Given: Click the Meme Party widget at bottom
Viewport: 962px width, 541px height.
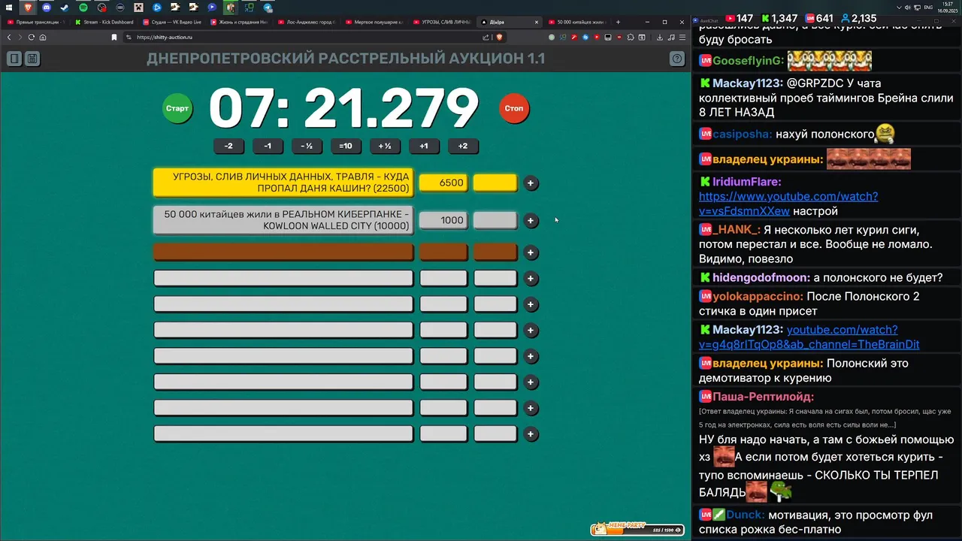Looking at the screenshot, I should coord(637,529).
